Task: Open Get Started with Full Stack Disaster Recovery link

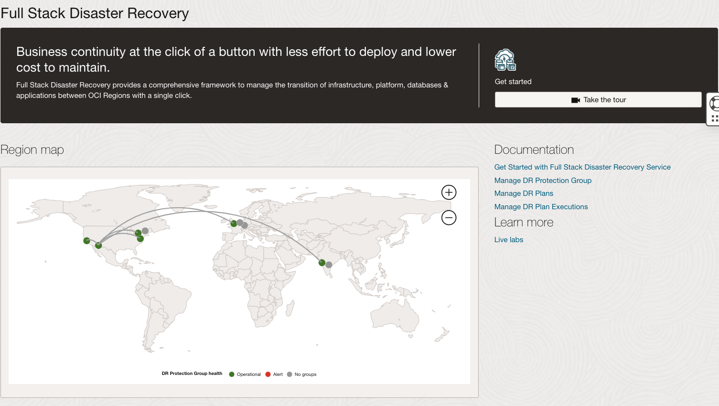Action: tap(582, 167)
